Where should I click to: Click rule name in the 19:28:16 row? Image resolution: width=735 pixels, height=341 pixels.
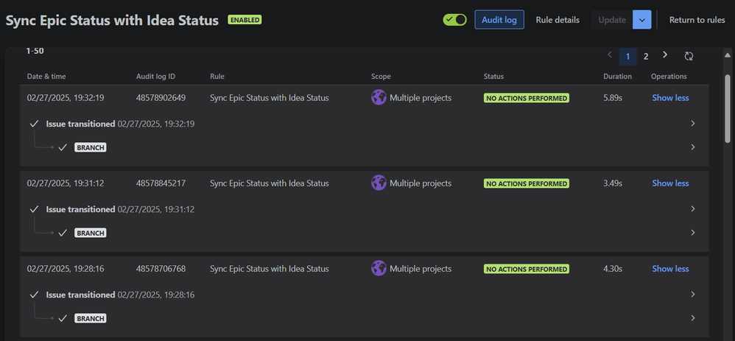point(270,269)
